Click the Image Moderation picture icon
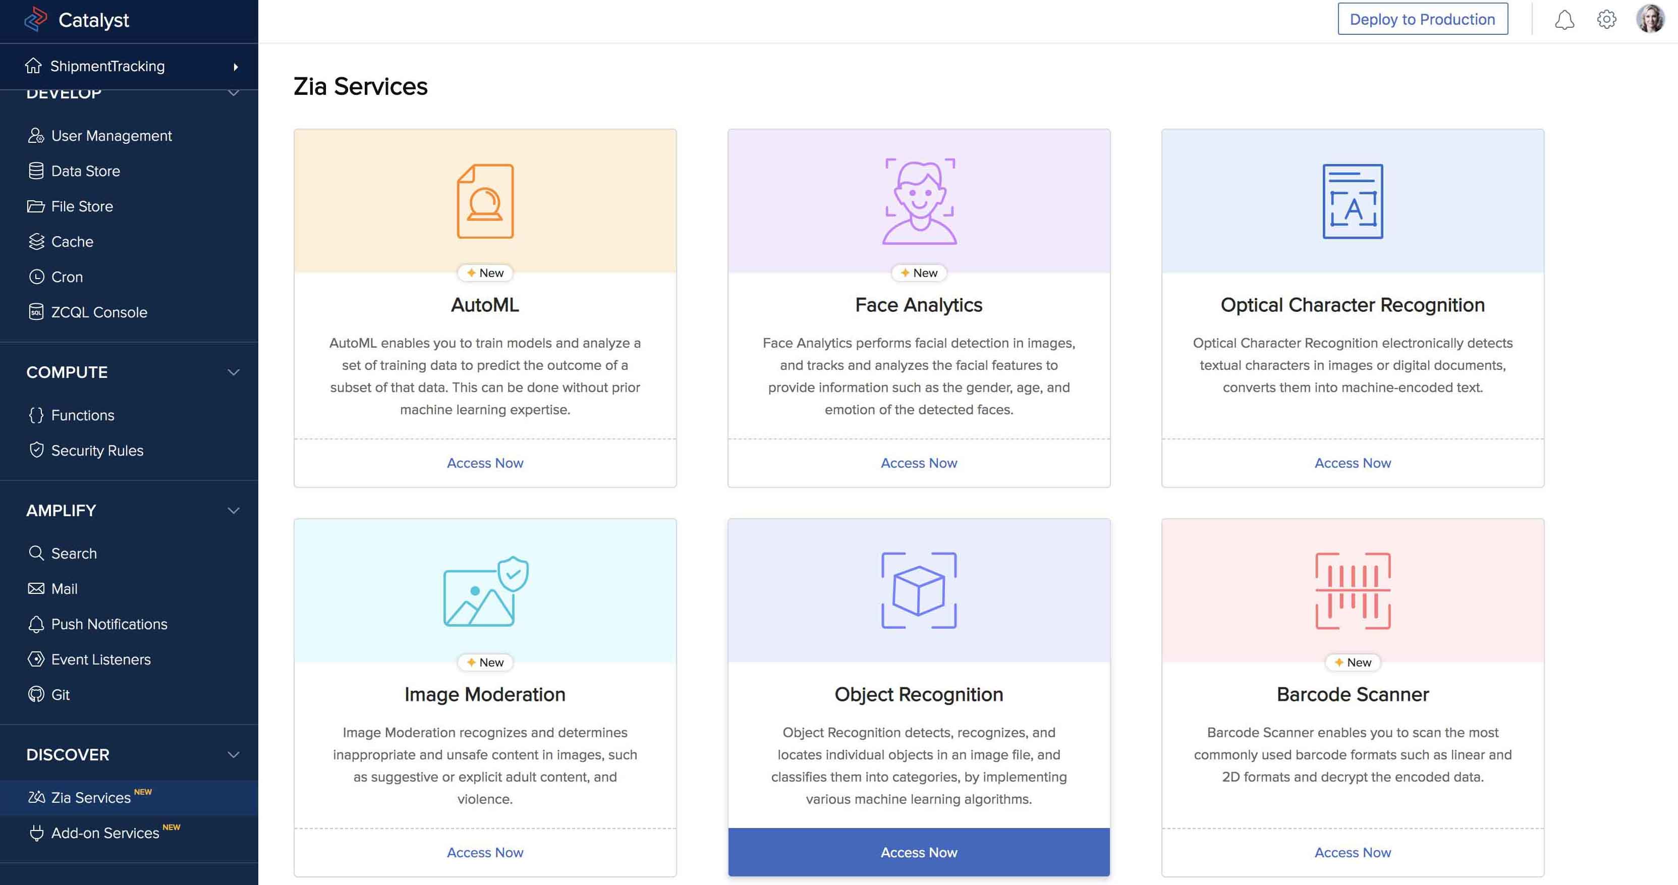Screen dimensions: 1678x885 point(485,590)
